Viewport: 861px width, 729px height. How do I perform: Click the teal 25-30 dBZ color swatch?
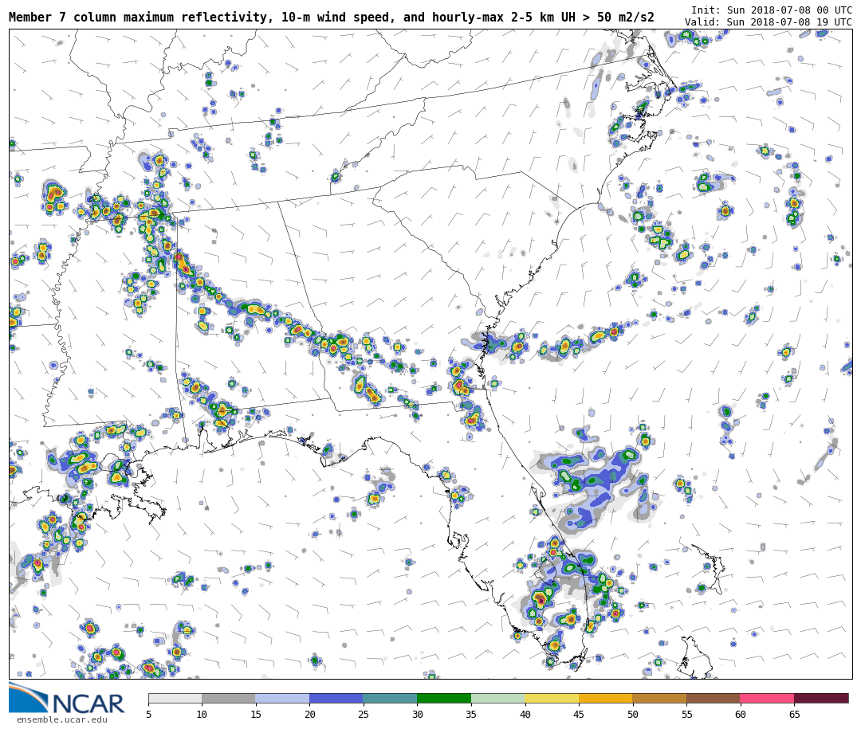pos(391,698)
